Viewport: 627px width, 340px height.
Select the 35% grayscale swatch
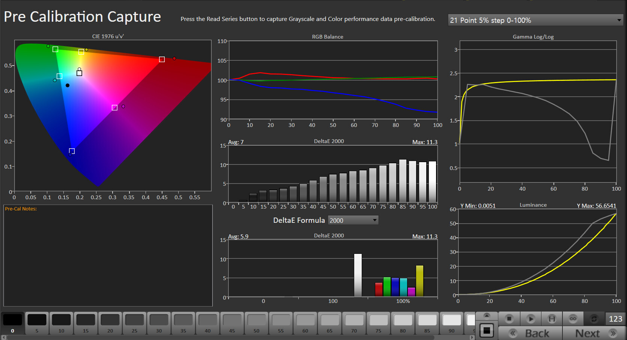pos(183,323)
